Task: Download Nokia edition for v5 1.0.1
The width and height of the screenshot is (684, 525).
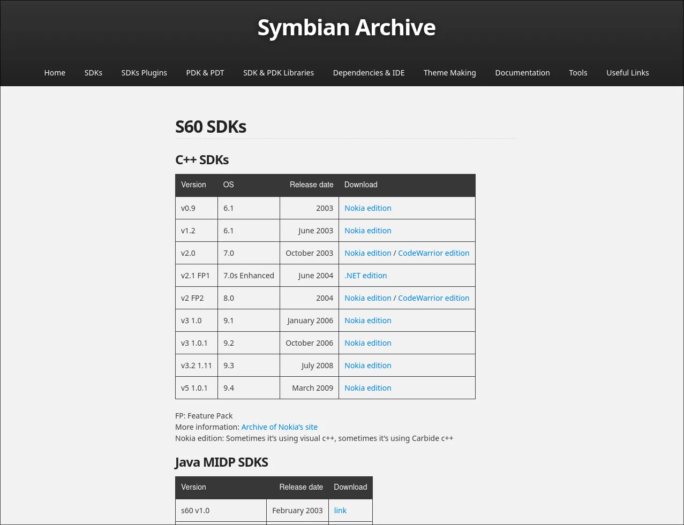Action: (x=367, y=388)
